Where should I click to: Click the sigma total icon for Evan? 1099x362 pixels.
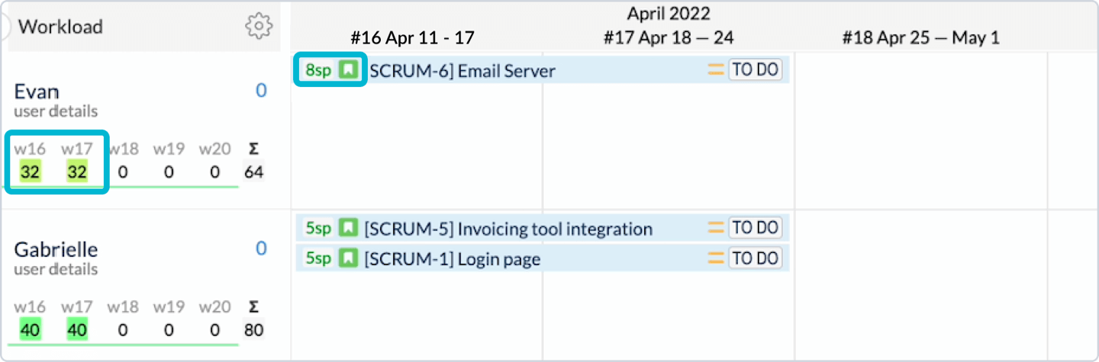pyautogui.click(x=253, y=149)
